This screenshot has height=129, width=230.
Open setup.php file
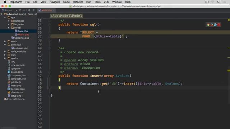coord(14,96)
